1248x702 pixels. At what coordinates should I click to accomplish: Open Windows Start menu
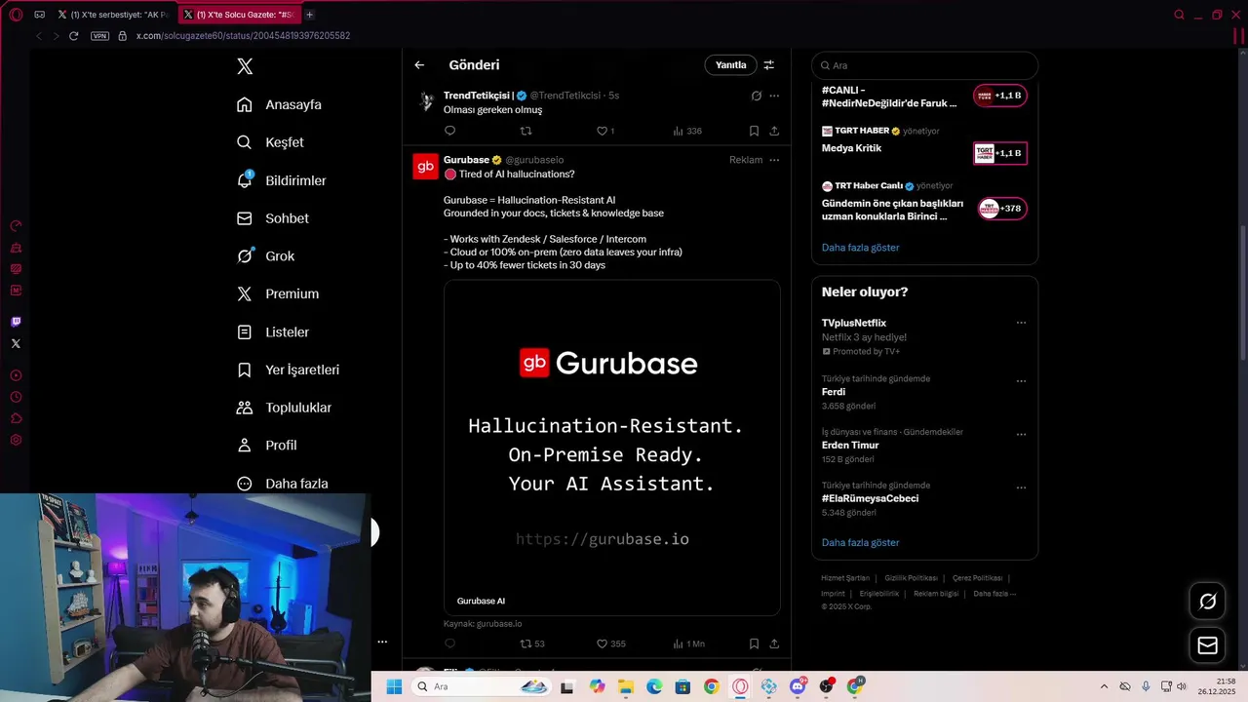394,686
